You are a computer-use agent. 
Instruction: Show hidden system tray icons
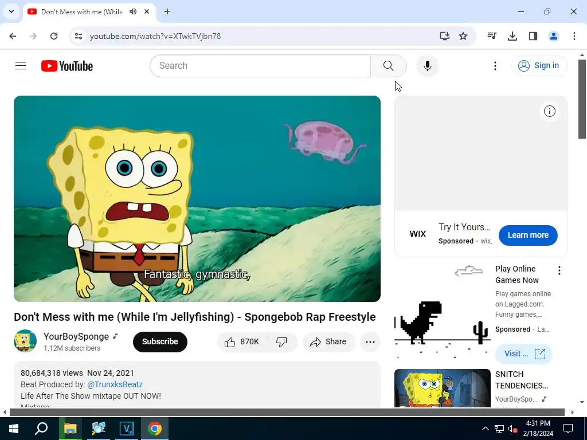485,429
